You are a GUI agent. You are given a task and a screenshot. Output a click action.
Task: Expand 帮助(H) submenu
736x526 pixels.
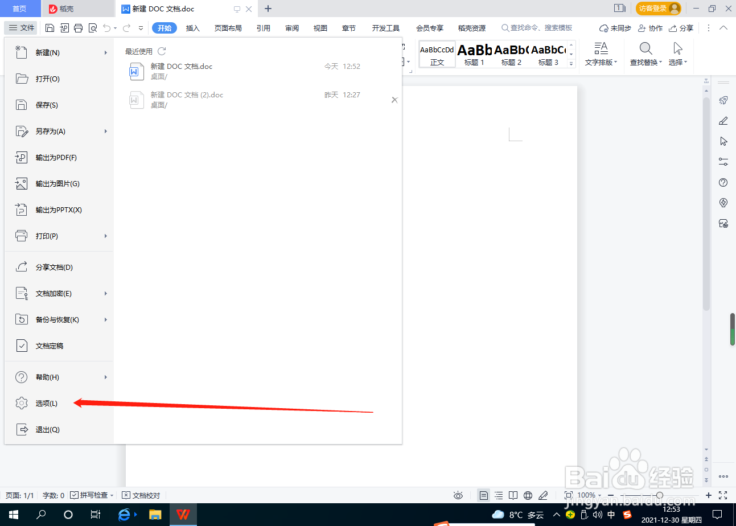[59, 377]
